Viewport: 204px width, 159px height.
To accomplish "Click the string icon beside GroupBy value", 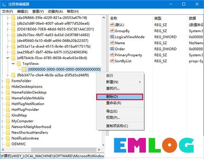I will [112, 31].
